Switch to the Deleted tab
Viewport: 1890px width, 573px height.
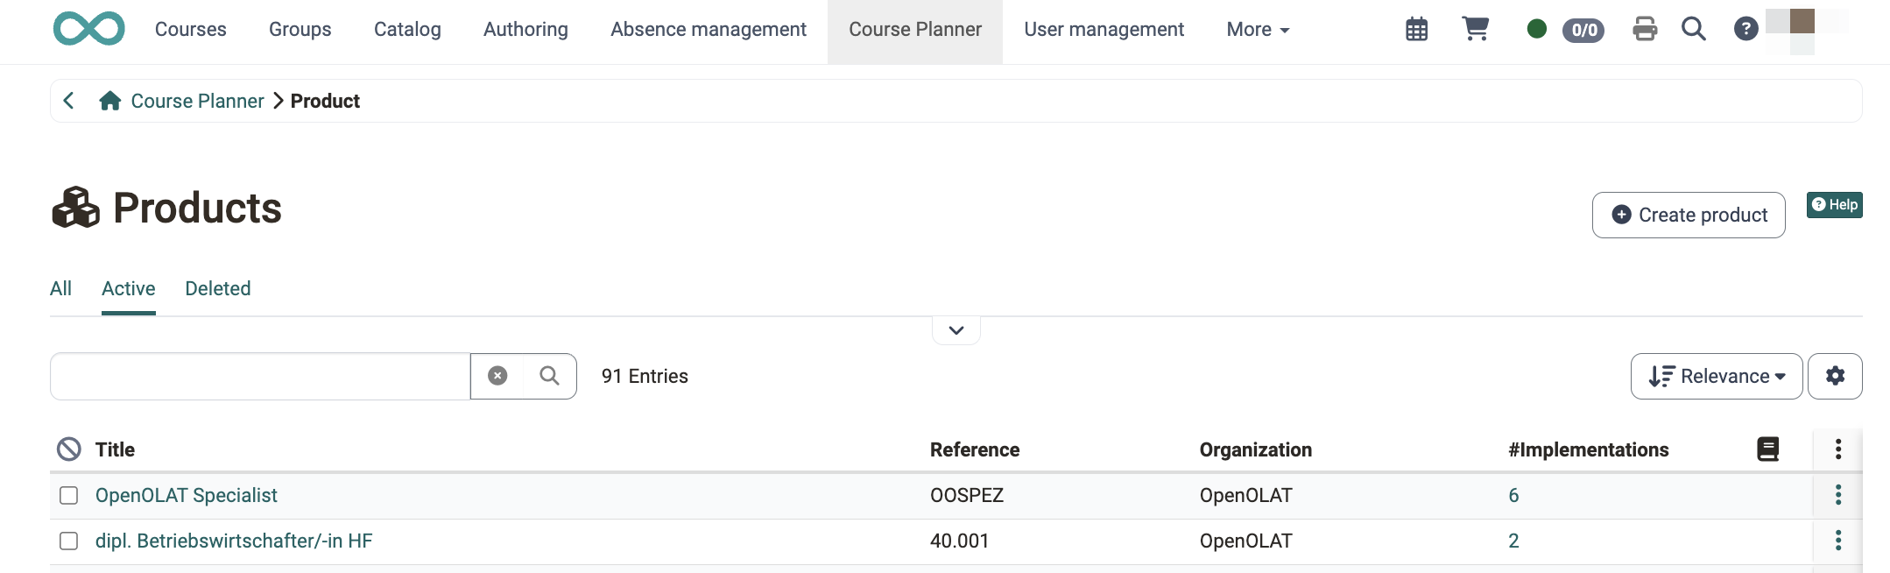pos(218,289)
